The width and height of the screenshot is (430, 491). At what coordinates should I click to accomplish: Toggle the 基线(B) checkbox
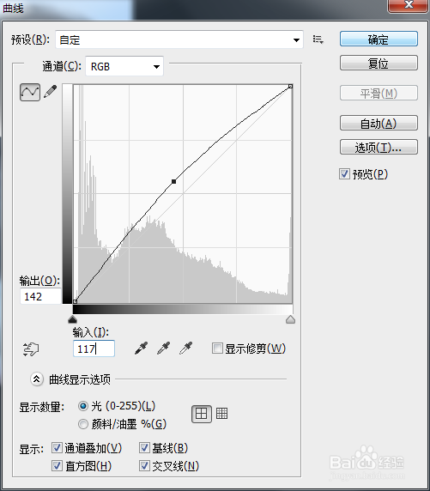[x=144, y=448]
